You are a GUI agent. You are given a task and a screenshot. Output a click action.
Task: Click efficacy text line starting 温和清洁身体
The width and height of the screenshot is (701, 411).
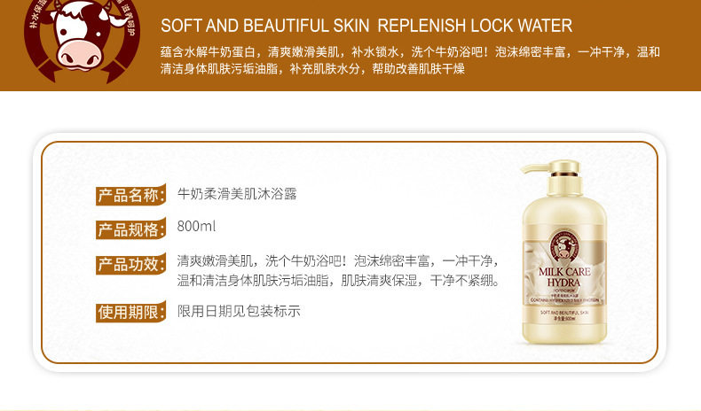(338, 280)
